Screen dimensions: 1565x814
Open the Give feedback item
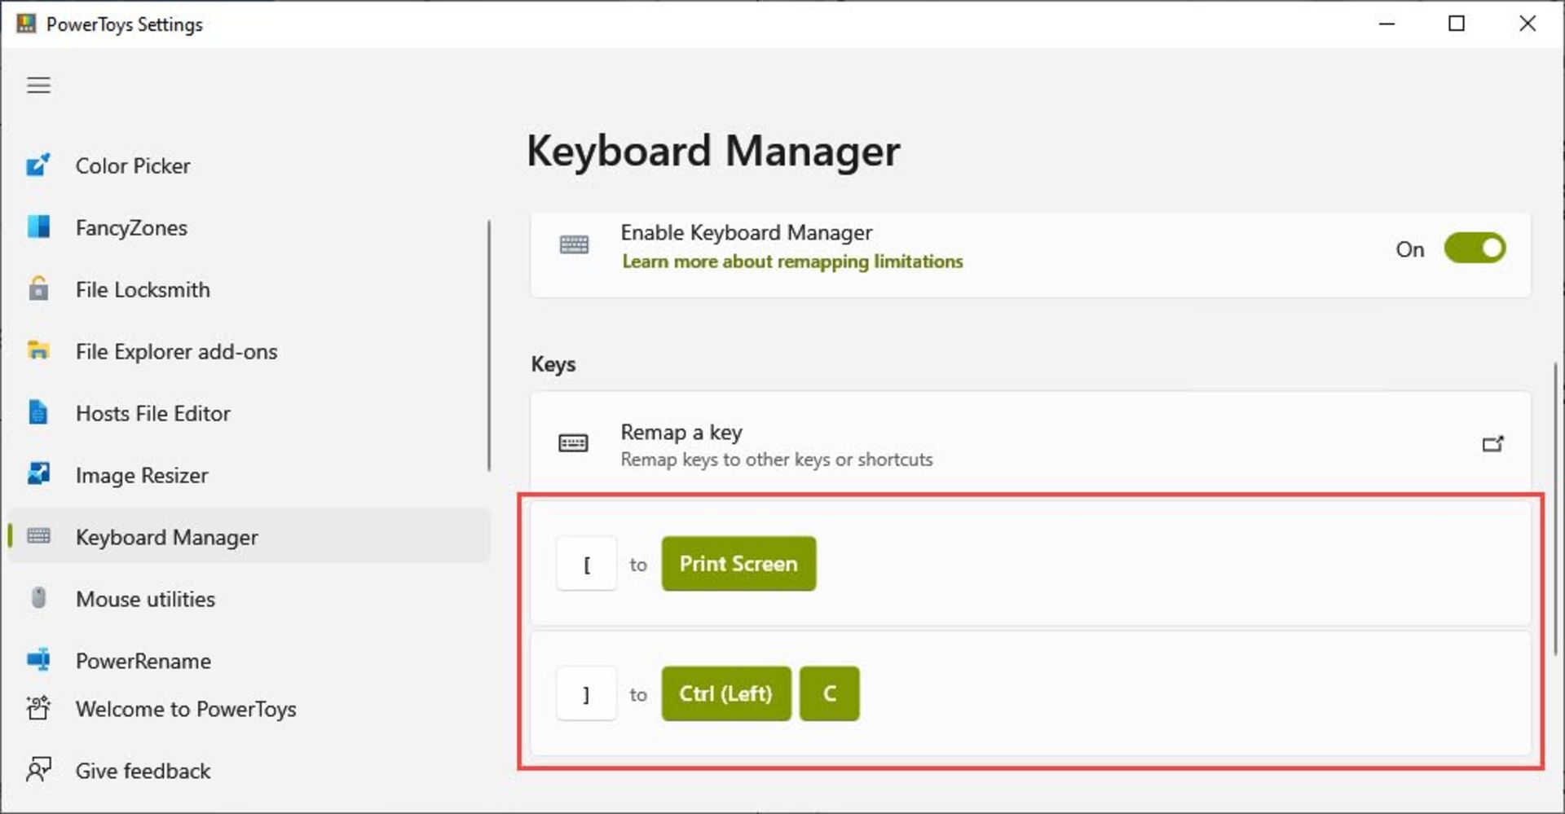pos(143,771)
